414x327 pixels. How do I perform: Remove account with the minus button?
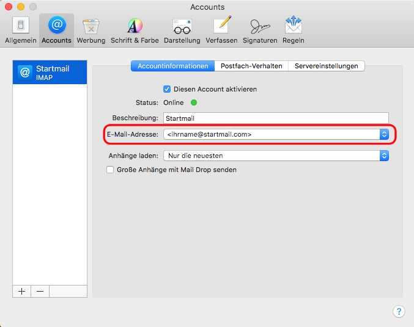[x=40, y=291]
